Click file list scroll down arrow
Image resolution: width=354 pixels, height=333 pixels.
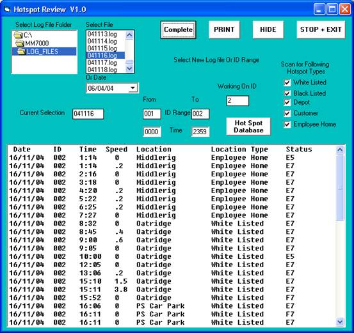point(129,69)
